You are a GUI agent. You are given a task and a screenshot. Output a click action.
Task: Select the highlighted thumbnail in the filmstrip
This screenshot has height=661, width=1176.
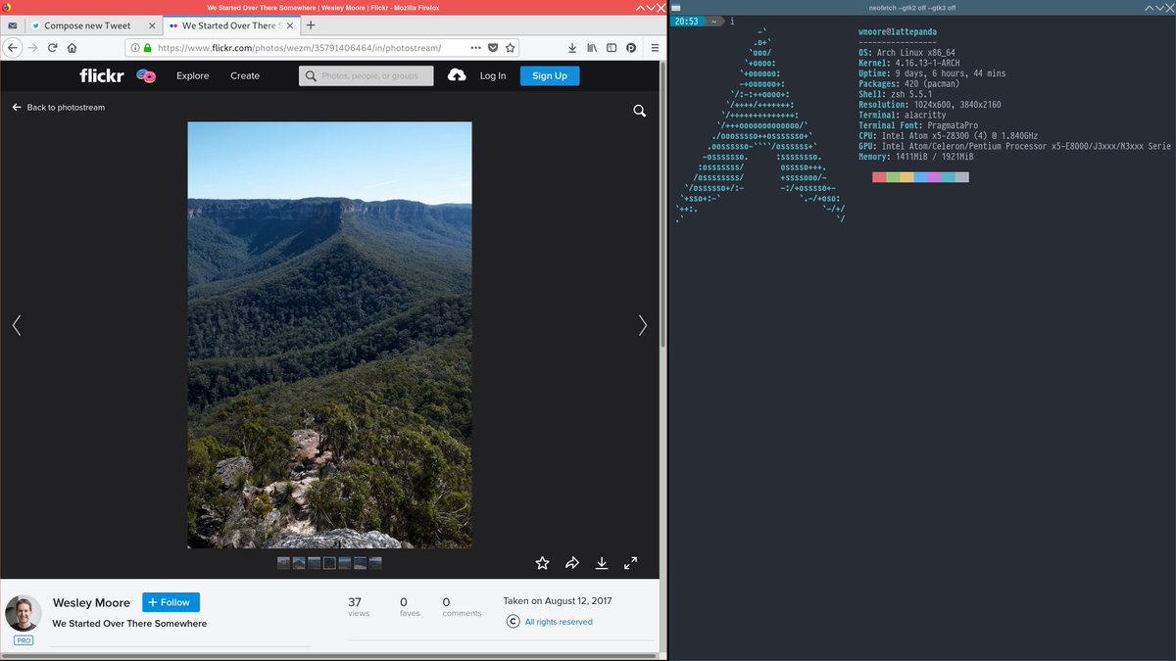click(329, 563)
